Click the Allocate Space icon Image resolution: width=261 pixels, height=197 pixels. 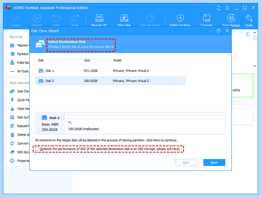tap(151, 18)
